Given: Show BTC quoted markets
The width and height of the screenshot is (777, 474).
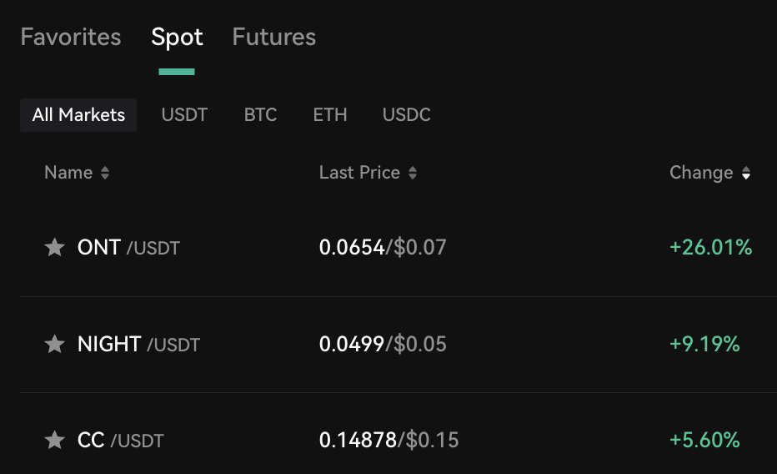Looking at the screenshot, I should (260, 115).
